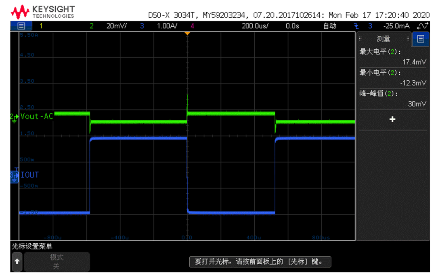The width and height of the screenshot is (436, 278).
Task: Click the 17.4mV maximum value
Action: 414,62
